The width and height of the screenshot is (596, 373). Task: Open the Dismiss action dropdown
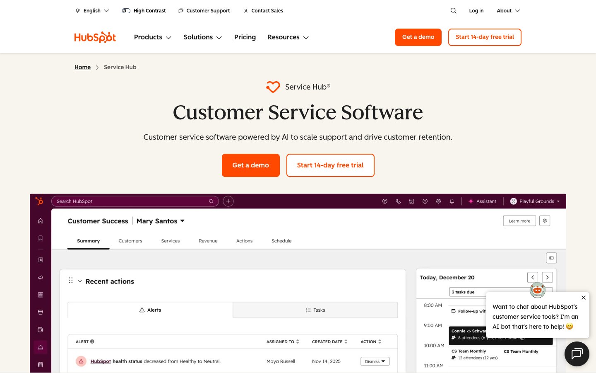[375, 361]
